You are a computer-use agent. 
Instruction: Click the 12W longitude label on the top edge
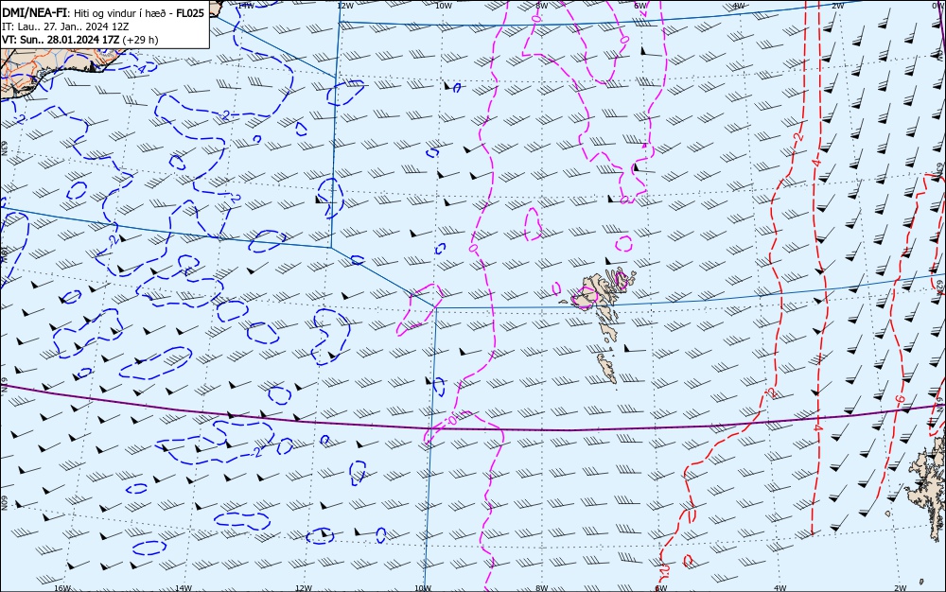[344, 6]
